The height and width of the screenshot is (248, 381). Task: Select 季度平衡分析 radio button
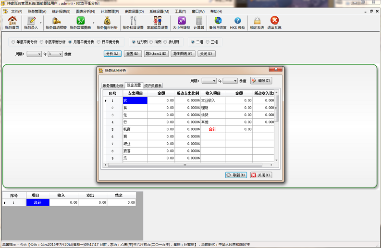tap(41, 42)
